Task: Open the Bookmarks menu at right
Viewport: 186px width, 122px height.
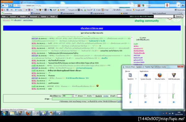Action: coord(180,10)
